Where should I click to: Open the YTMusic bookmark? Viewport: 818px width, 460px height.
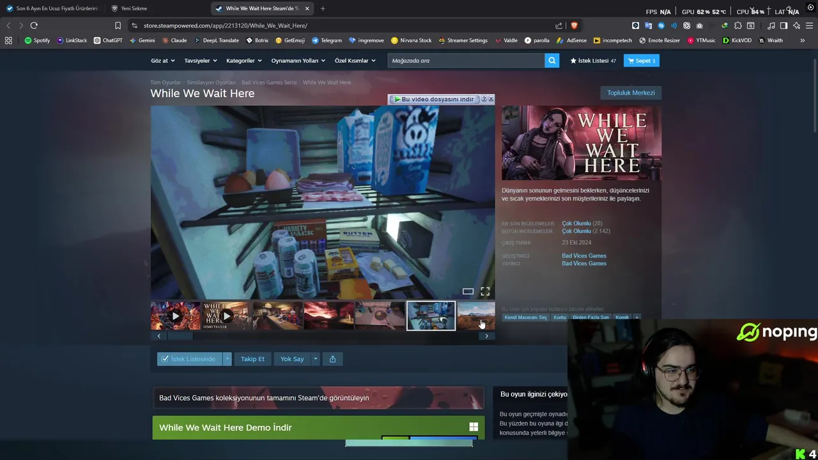(702, 40)
